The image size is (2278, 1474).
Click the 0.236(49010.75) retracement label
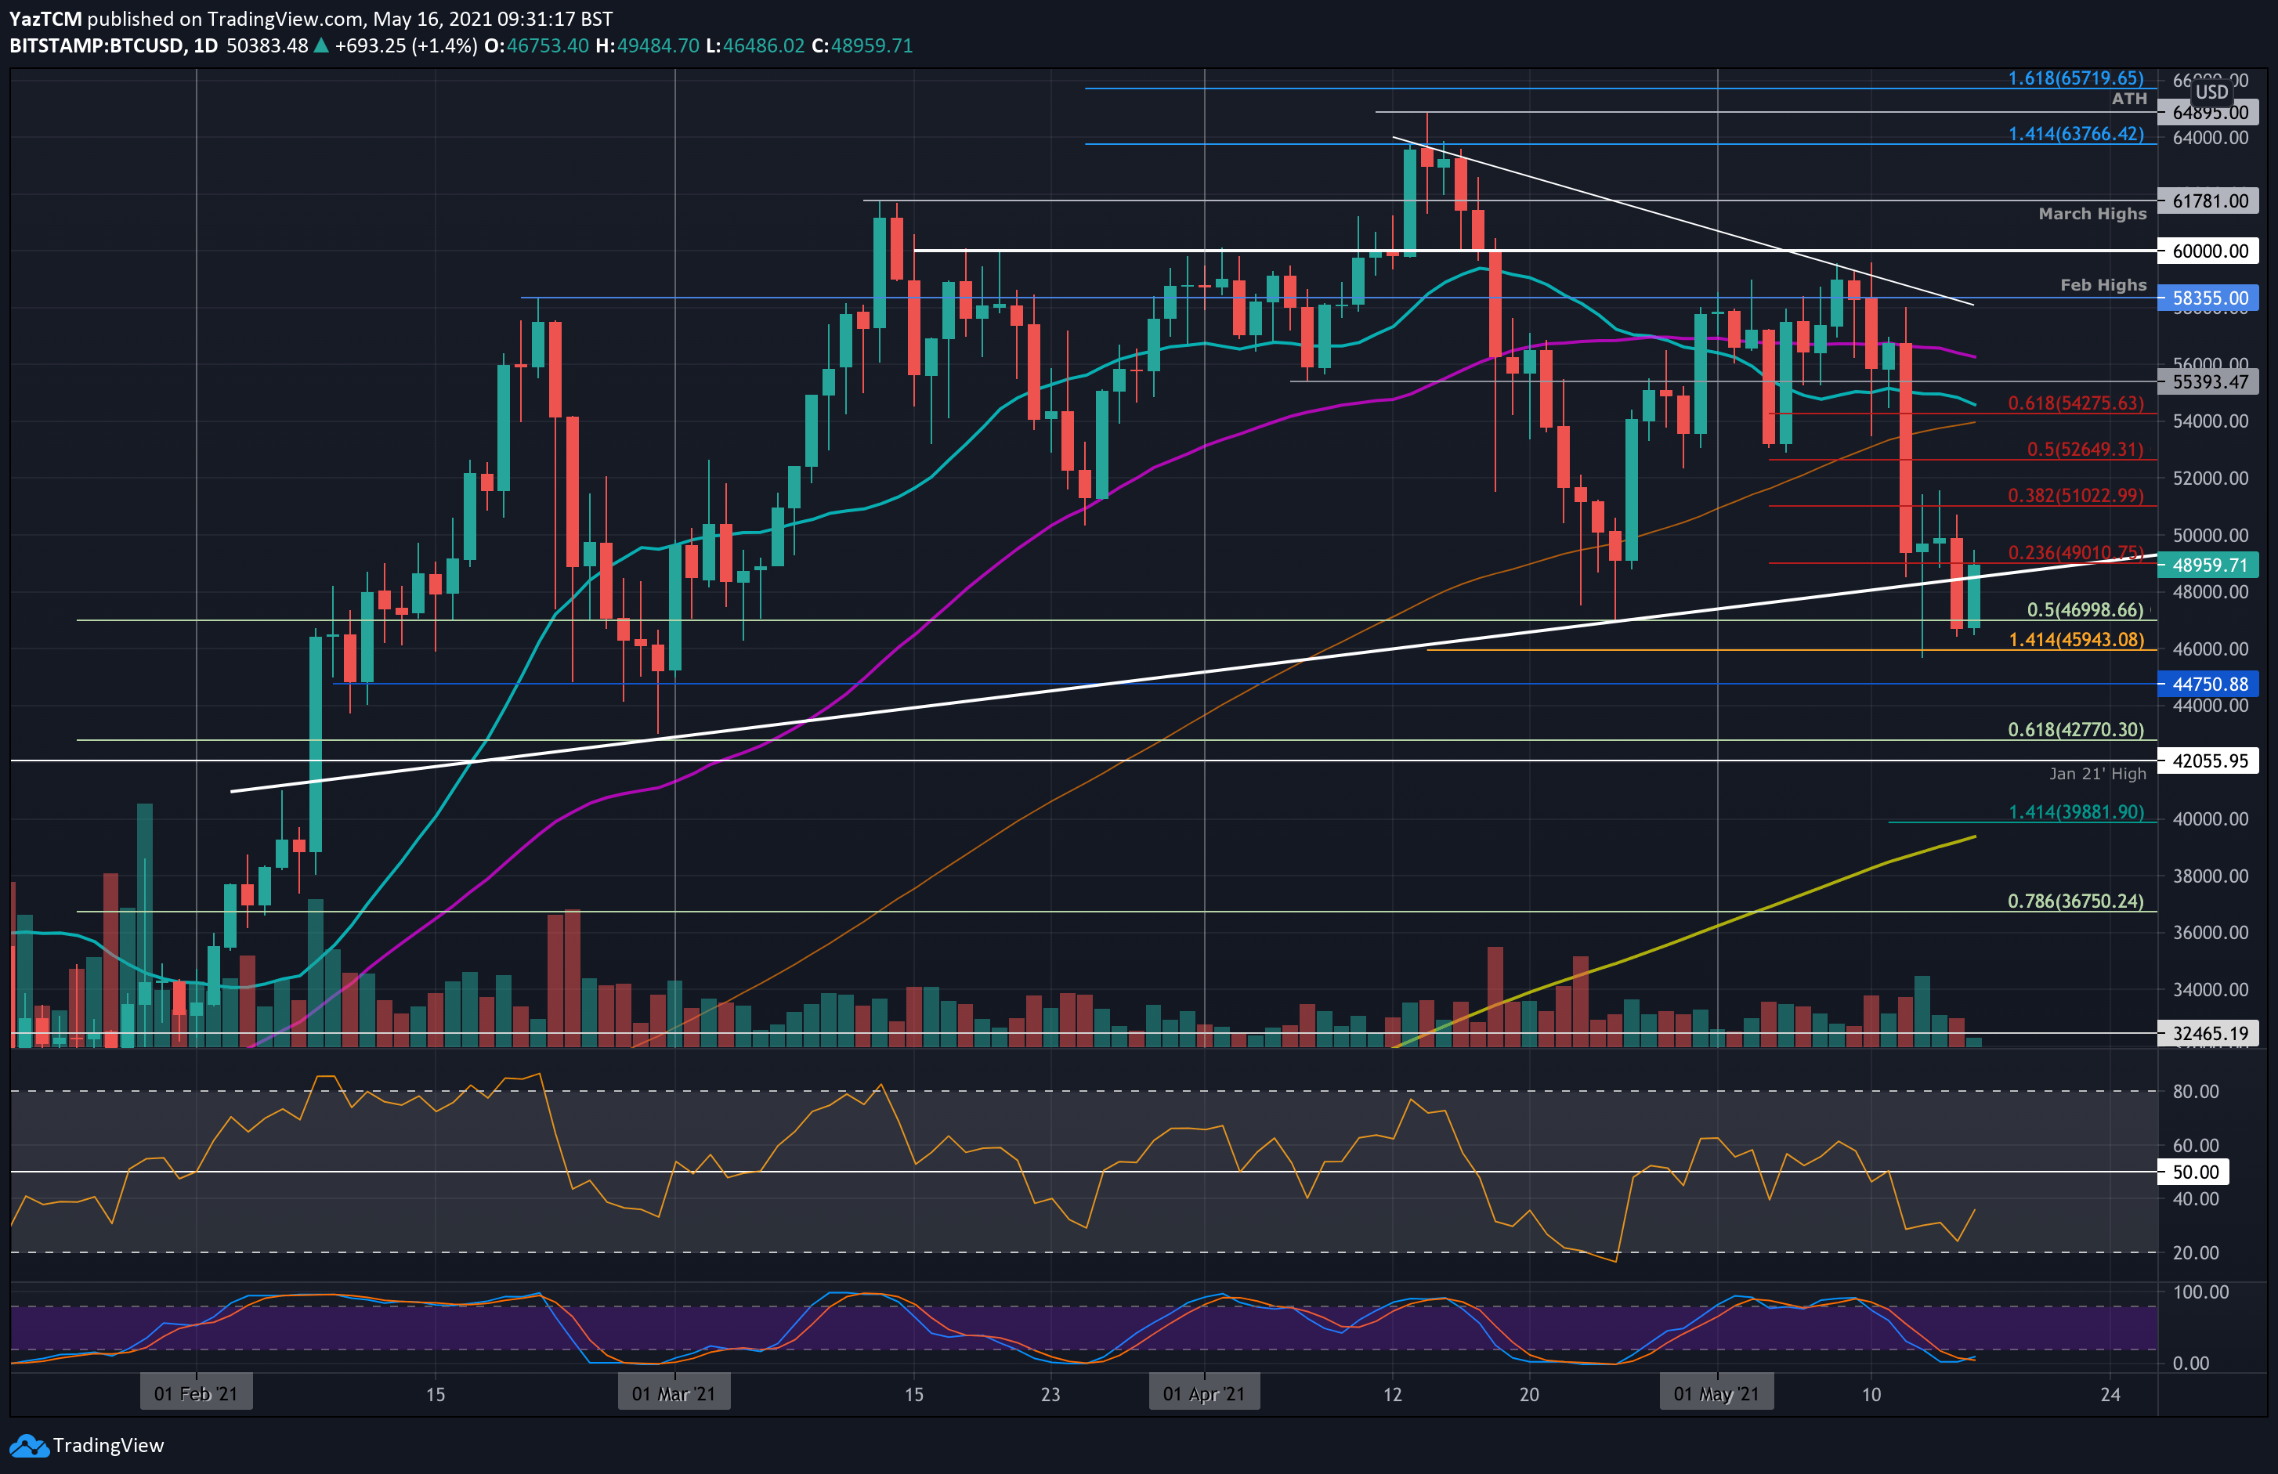click(x=2075, y=552)
